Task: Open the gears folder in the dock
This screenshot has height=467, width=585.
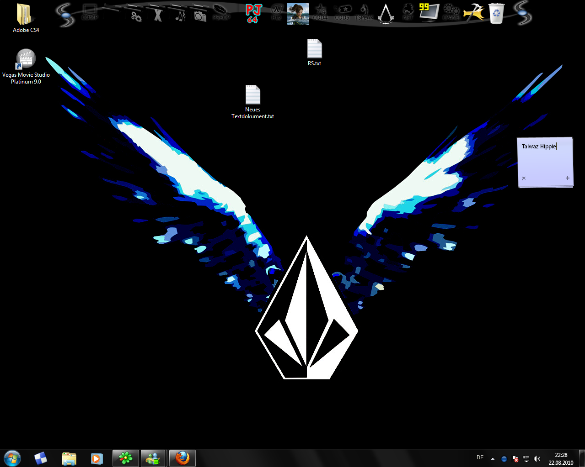Action: point(134,14)
